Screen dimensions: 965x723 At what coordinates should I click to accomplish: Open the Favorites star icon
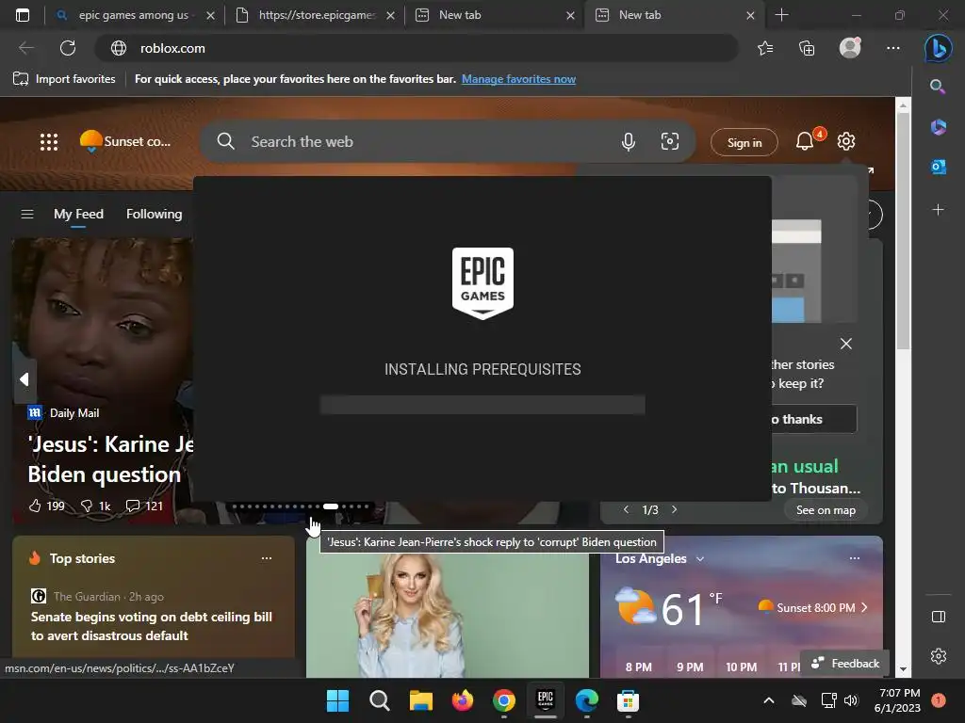[765, 48]
